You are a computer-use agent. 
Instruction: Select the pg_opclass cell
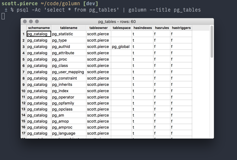click(69, 109)
